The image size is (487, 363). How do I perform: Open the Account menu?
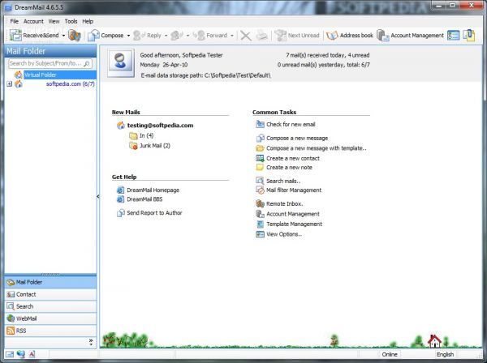pyautogui.click(x=33, y=21)
